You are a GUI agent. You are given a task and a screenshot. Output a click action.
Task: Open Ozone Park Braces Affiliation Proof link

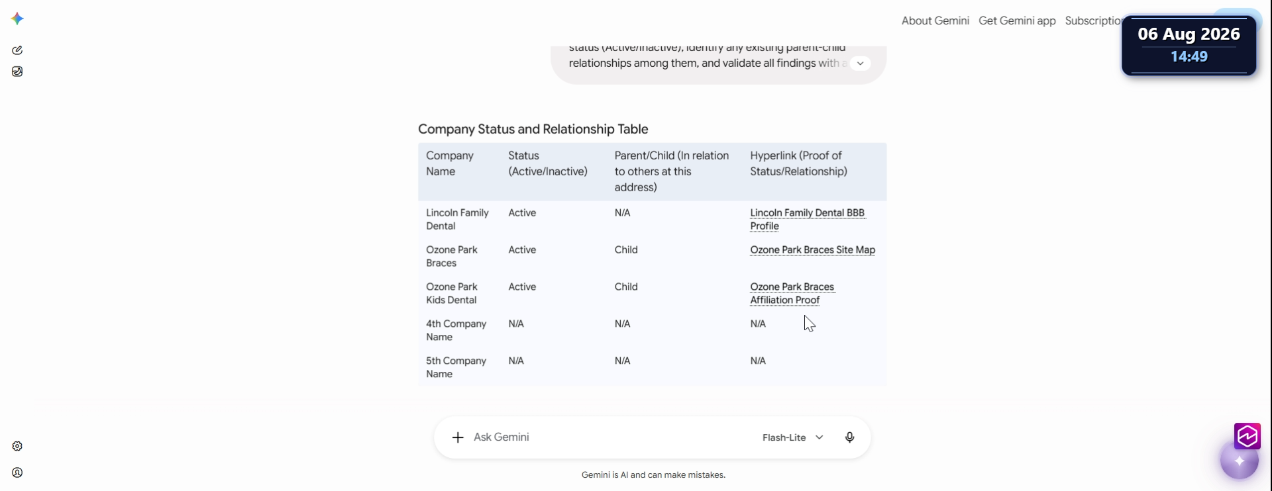click(792, 293)
